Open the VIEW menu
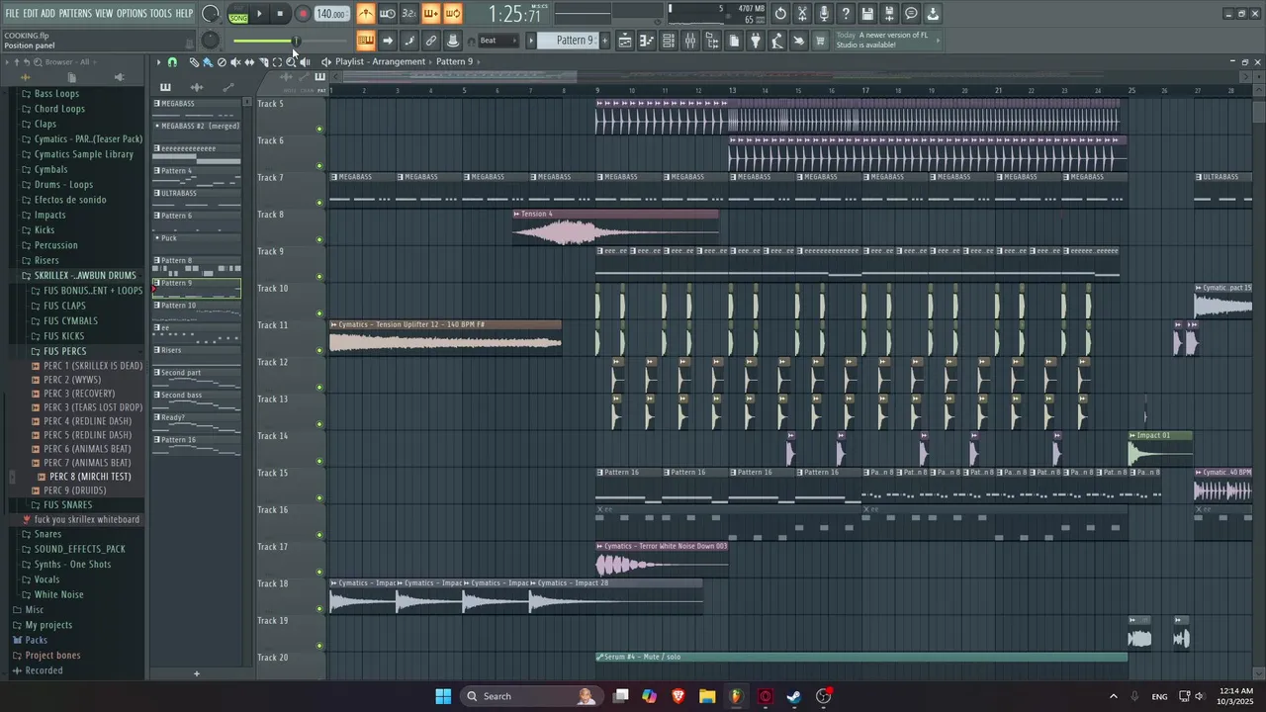 tap(104, 13)
